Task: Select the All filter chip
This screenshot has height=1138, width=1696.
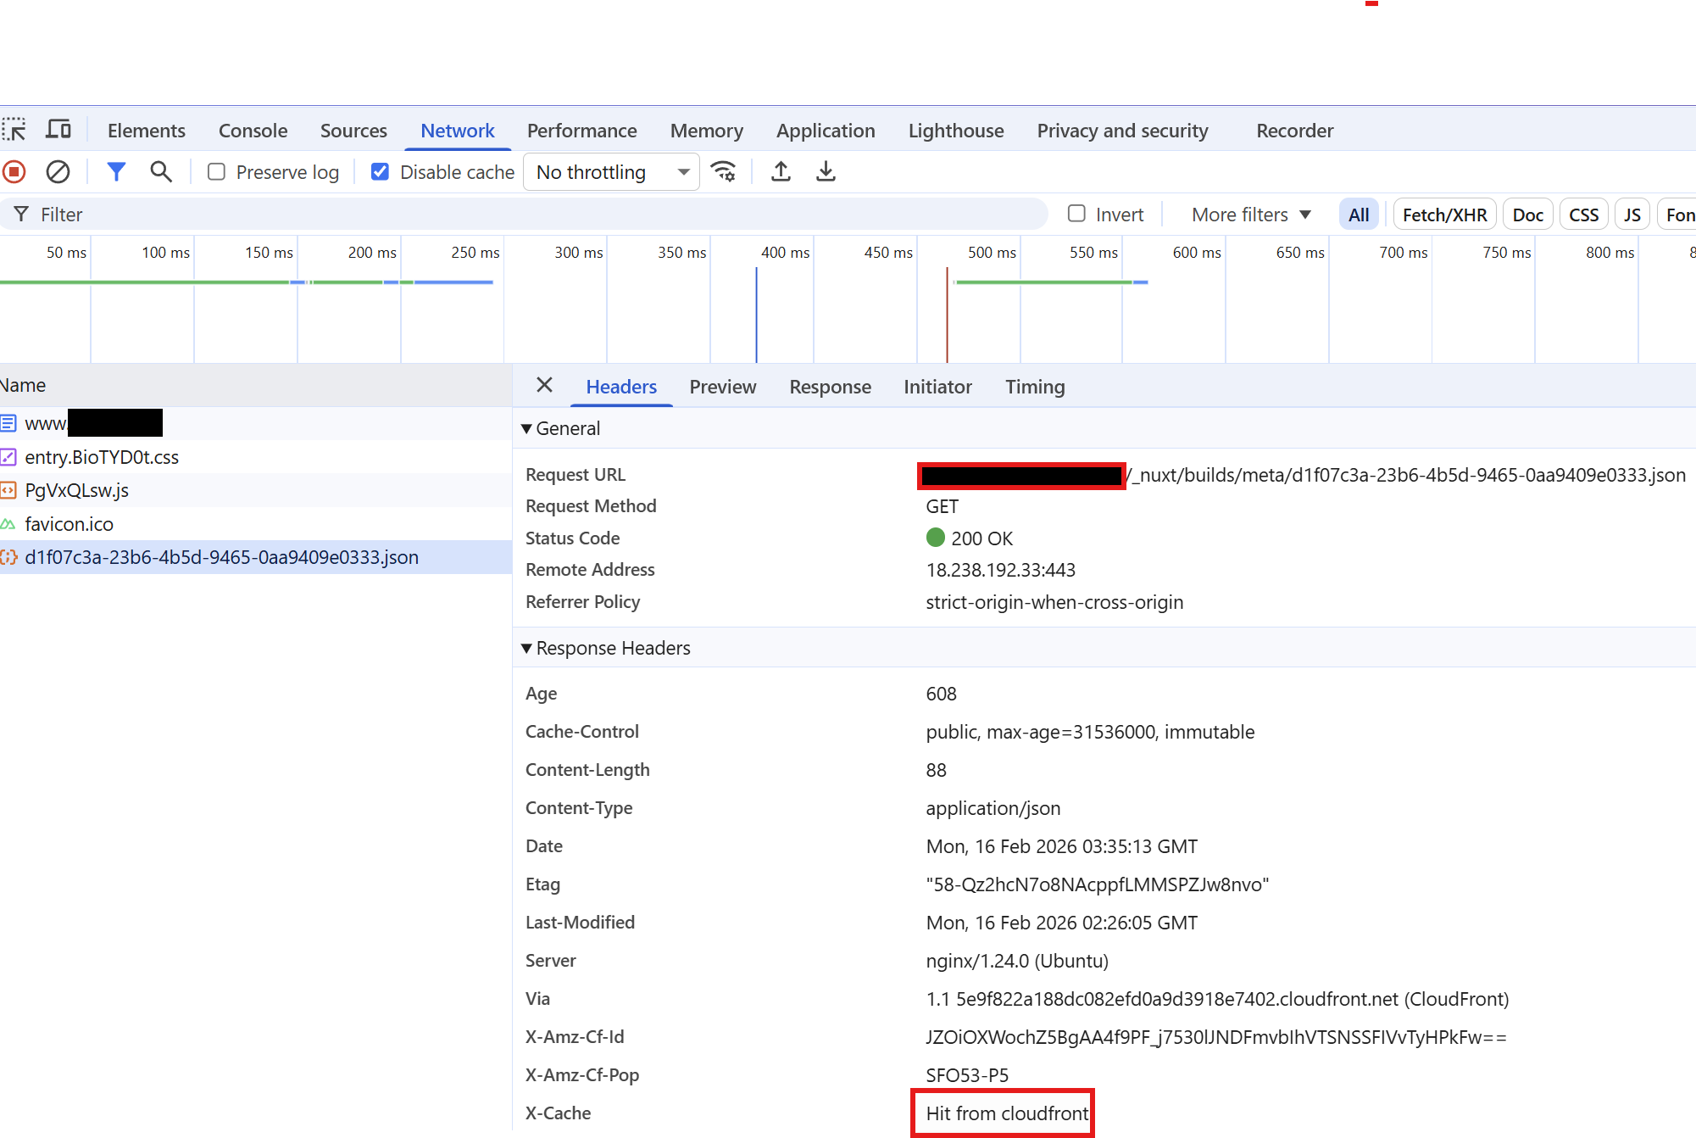Action: pyautogui.click(x=1359, y=215)
